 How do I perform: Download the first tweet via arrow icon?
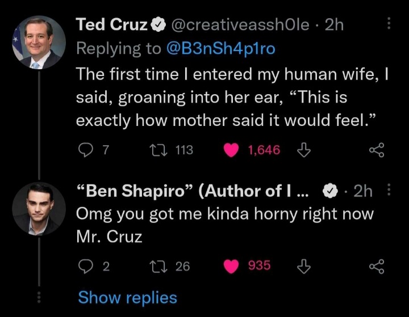(x=304, y=150)
